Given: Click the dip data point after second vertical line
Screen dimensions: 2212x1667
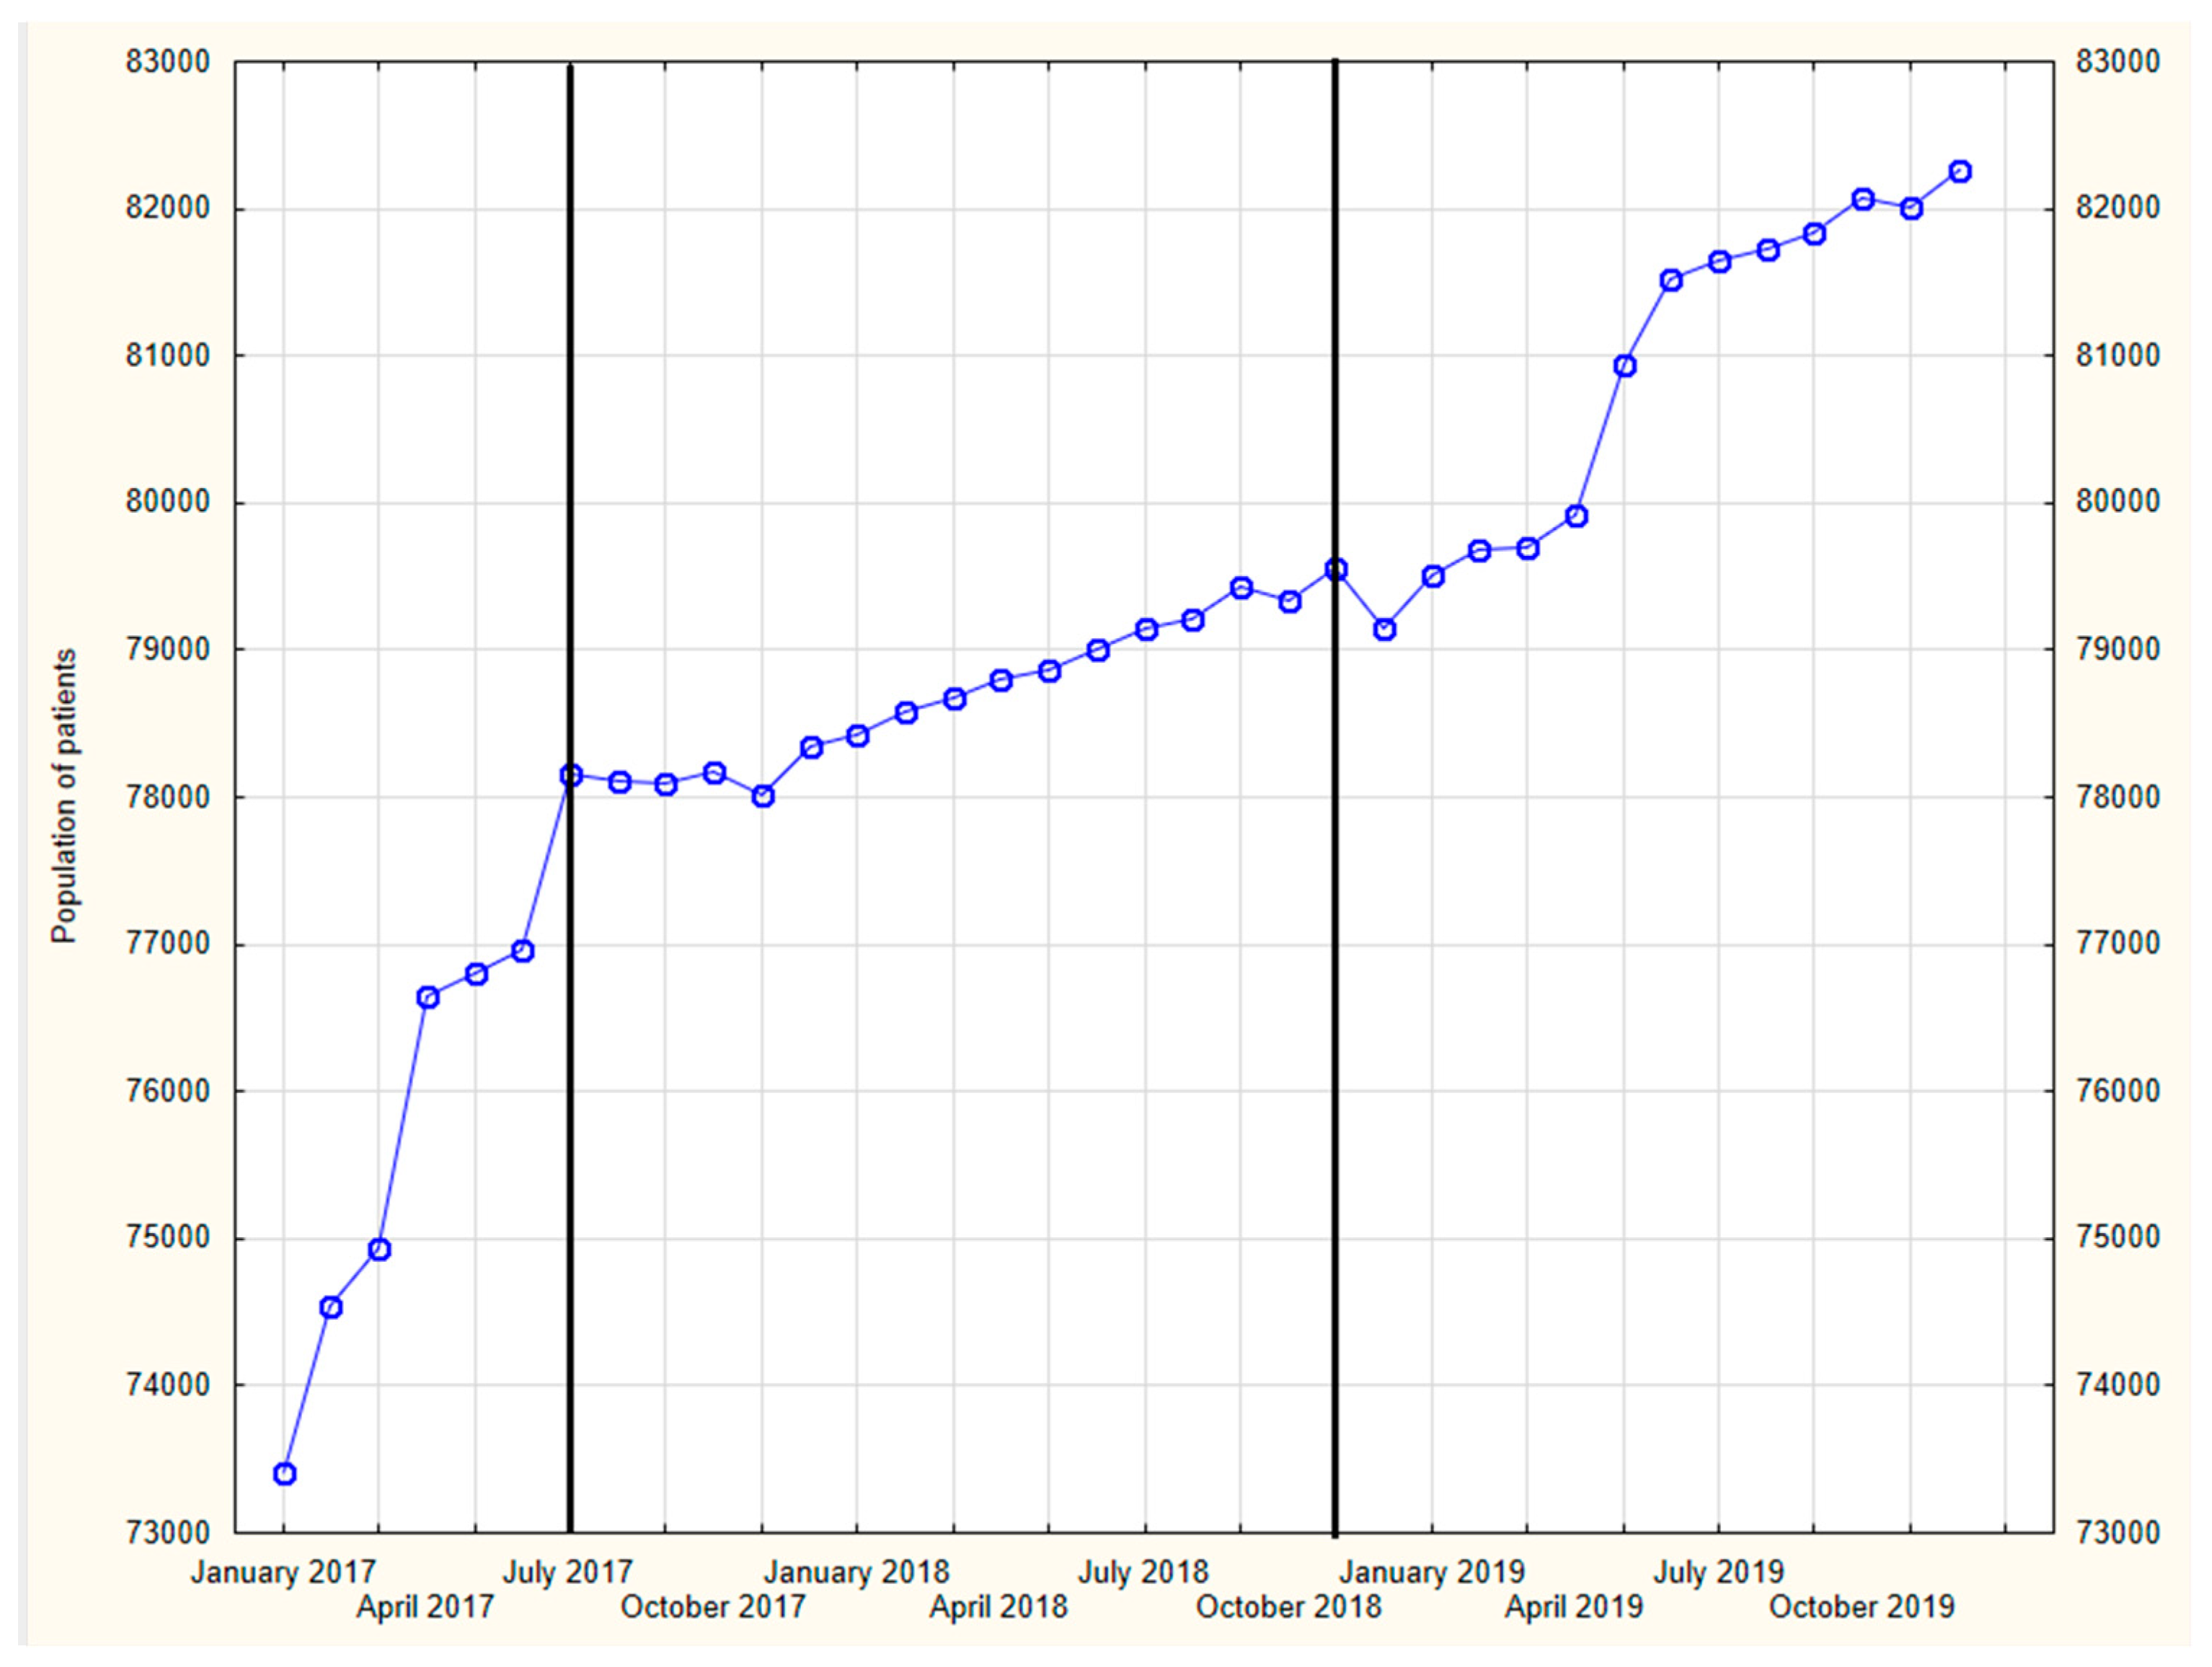Looking at the screenshot, I should (1384, 630).
